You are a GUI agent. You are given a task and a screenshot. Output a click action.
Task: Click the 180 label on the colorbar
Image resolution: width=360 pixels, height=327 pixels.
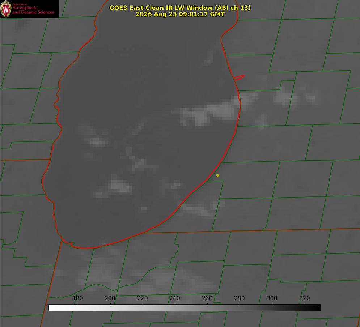coord(77,298)
